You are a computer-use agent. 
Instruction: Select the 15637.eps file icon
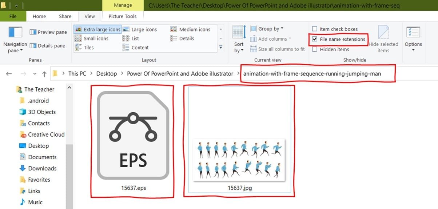[133, 135]
